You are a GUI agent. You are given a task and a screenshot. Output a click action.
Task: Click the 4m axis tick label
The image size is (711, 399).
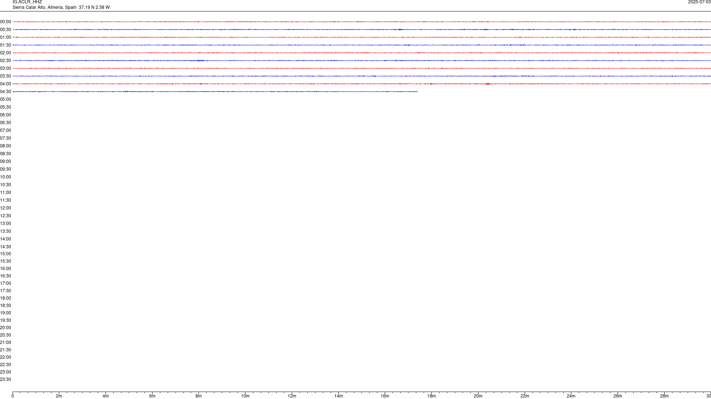106,396
